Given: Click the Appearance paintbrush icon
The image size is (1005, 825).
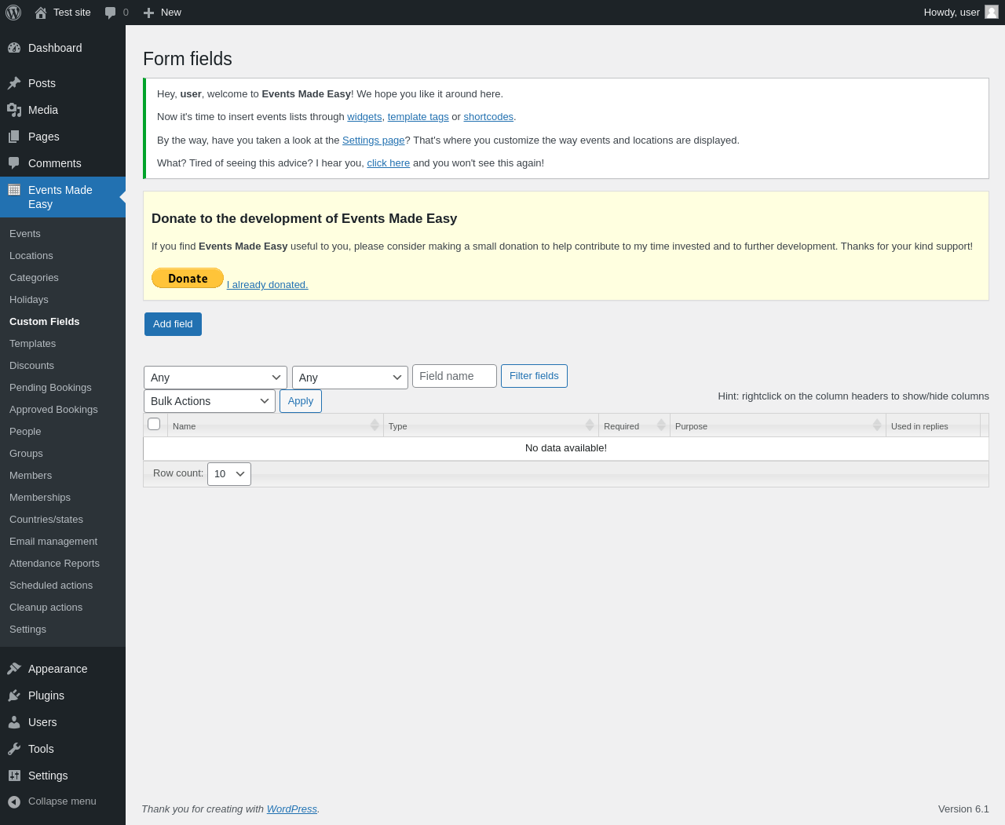Looking at the screenshot, I should pyautogui.click(x=14, y=669).
